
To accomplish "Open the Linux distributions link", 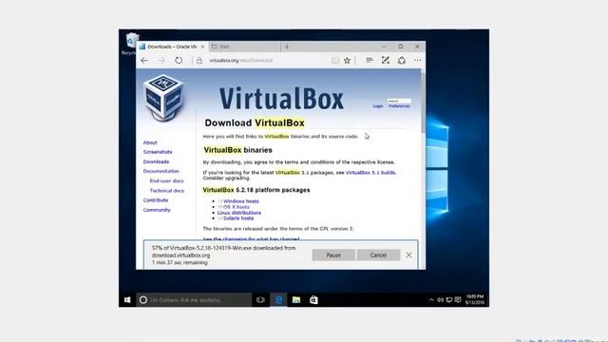I will 238,213.
